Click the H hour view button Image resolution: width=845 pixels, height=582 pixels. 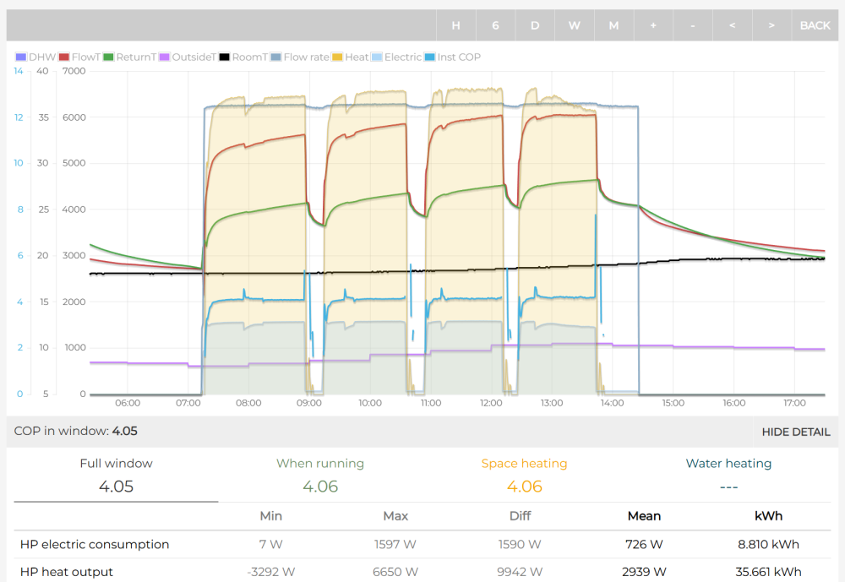point(456,25)
